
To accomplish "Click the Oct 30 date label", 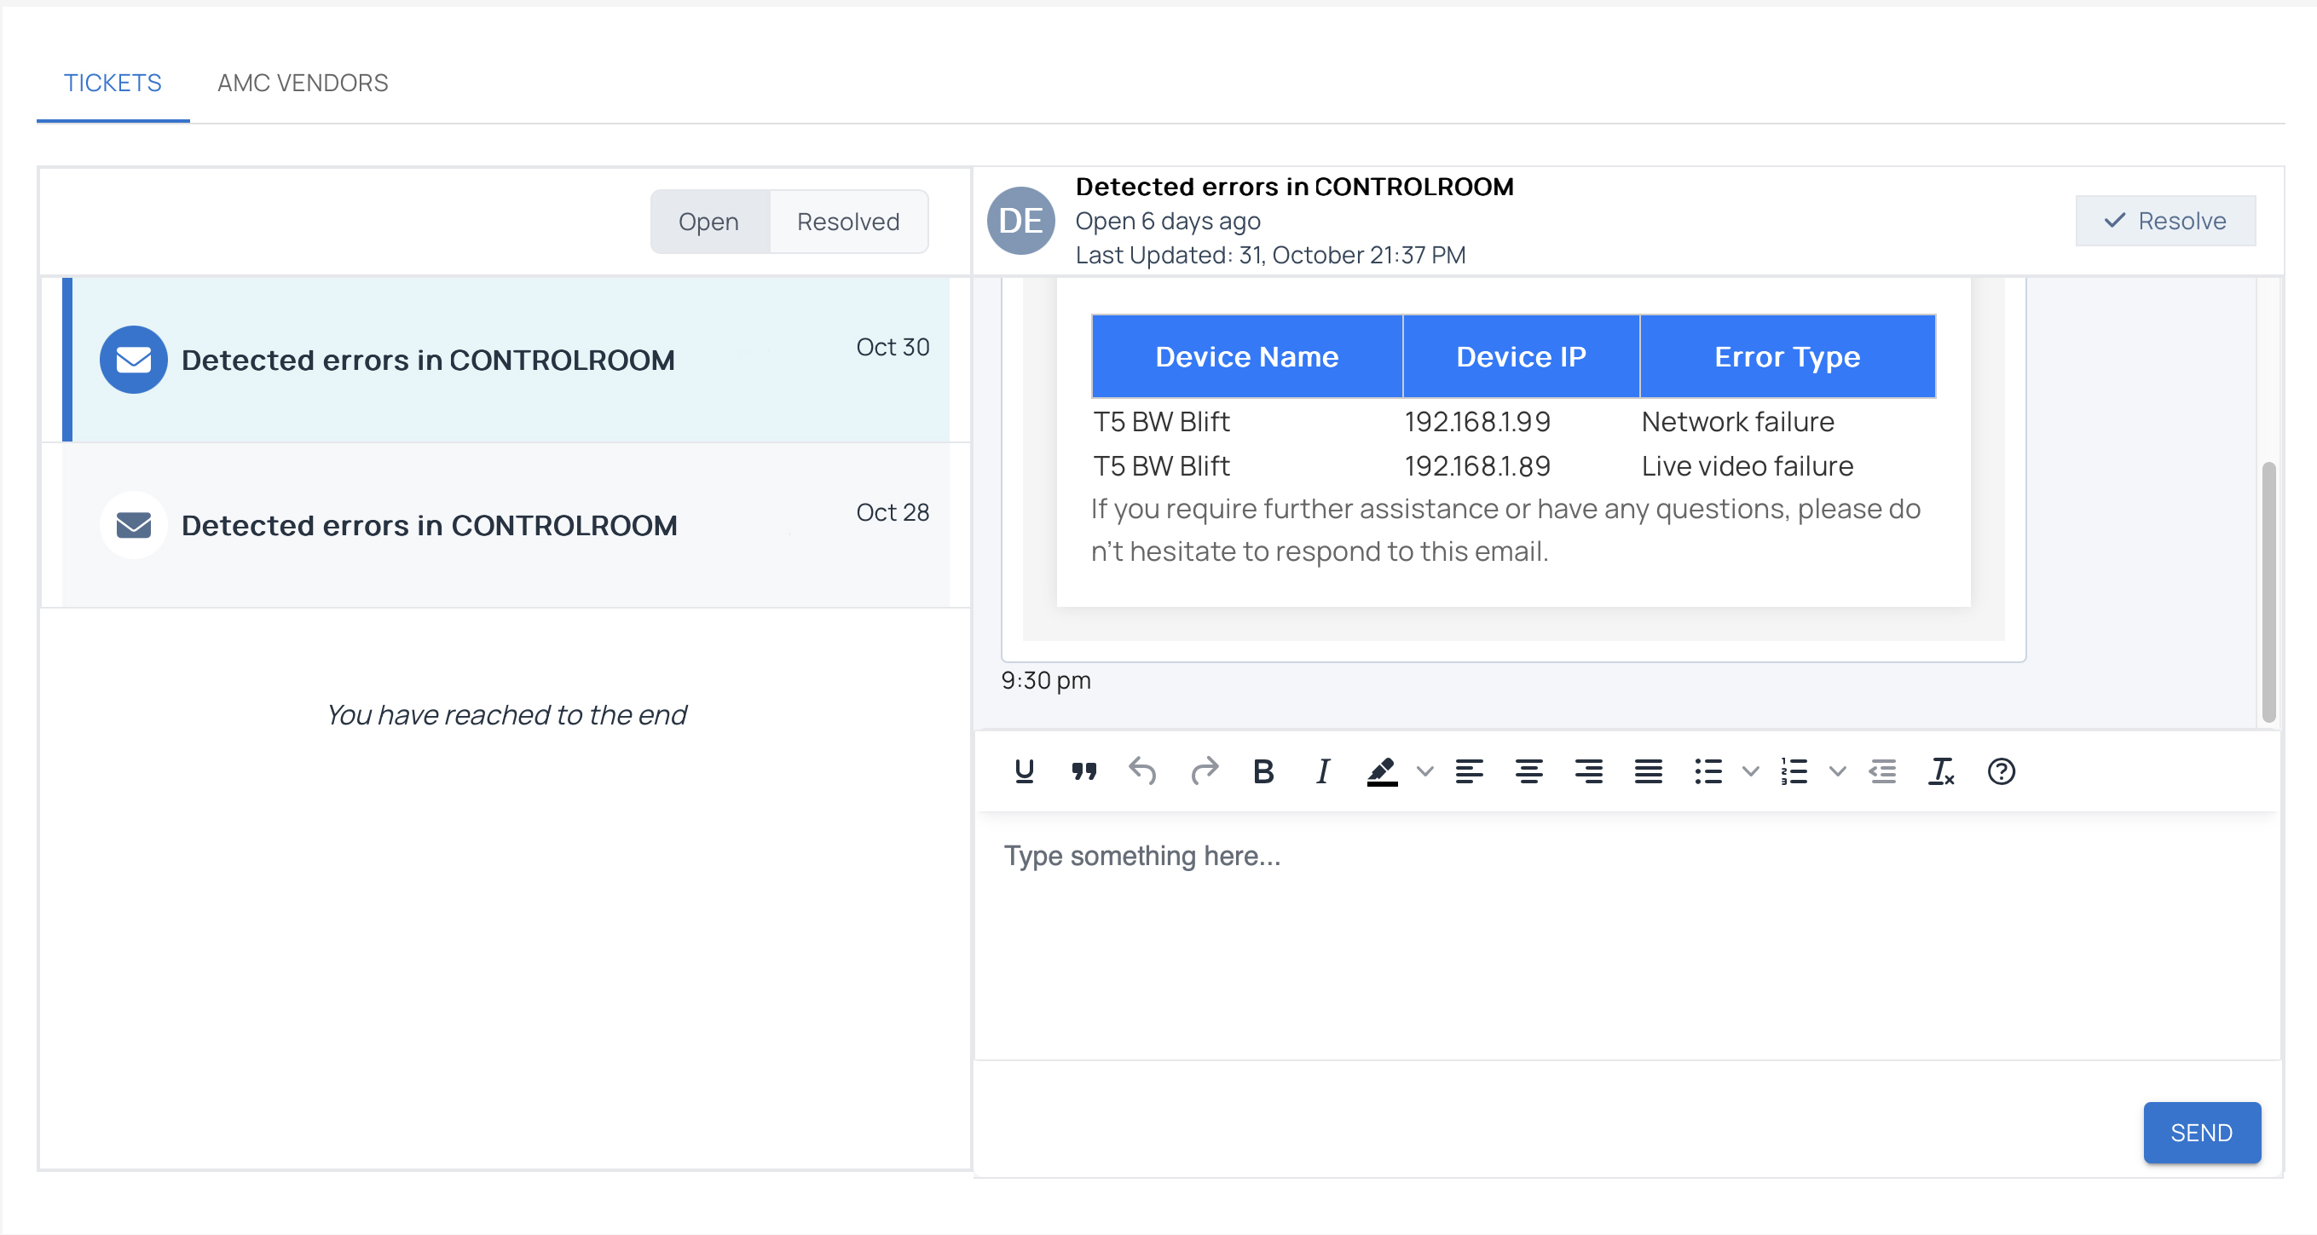I will tap(893, 346).
